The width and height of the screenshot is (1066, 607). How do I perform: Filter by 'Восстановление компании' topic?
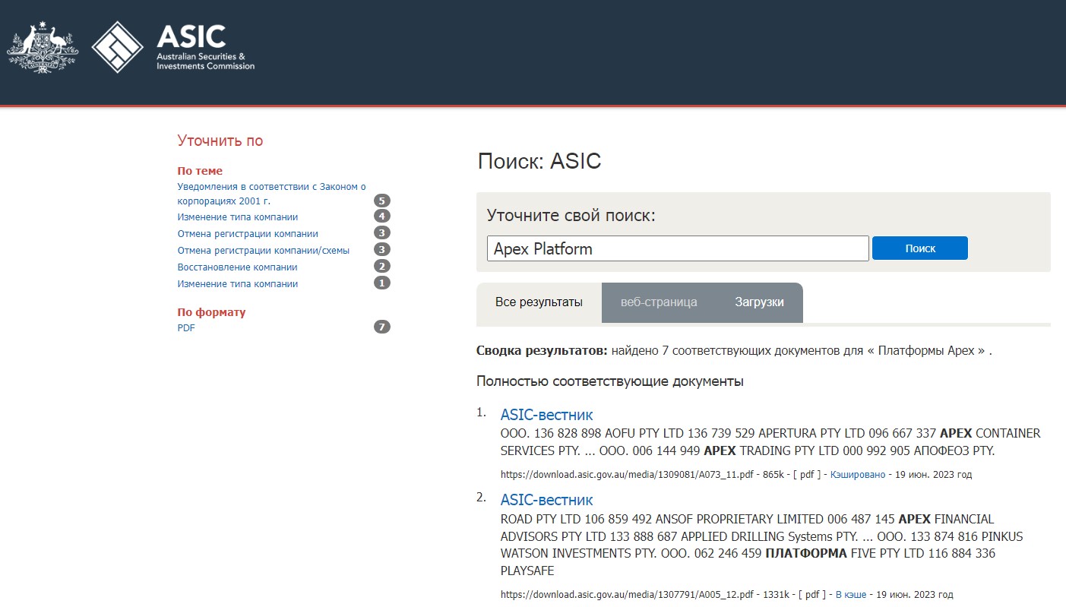pyautogui.click(x=237, y=267)
